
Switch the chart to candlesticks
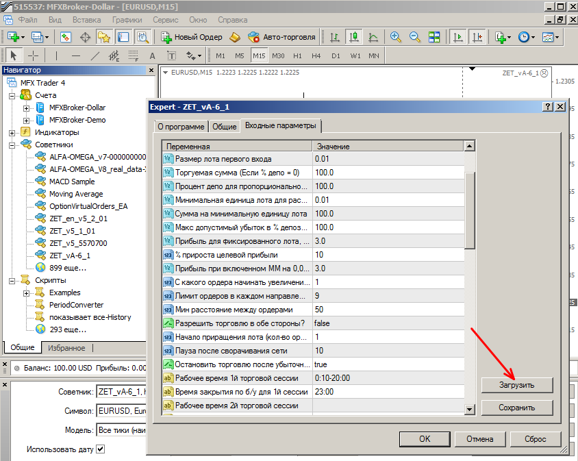pyautogui.click(x=354, y=37)
